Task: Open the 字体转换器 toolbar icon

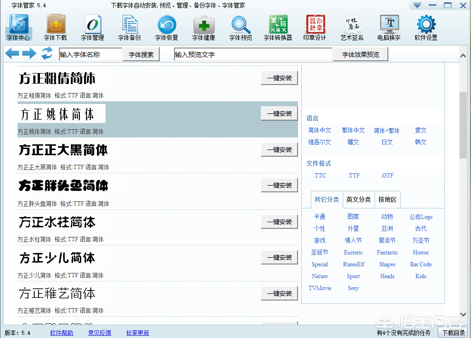Action: [x=278, y=27]
